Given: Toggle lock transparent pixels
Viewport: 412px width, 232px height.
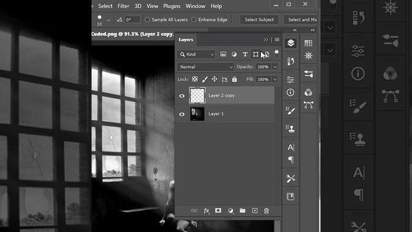Looking at the screenshot, I should coord(194,79).
